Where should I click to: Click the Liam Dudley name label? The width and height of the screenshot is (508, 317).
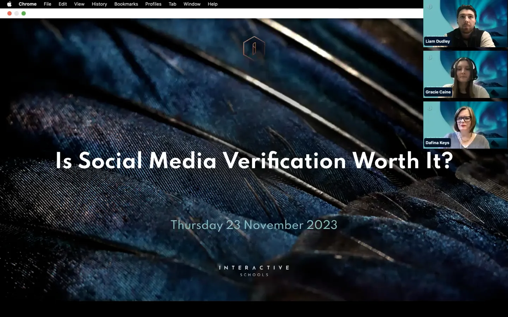click(x=438, y=41)
